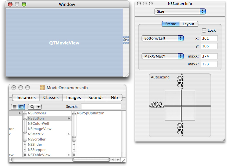Screen dimensions: 227x166
Task: Select NSScroller in class list
Action: point(49,139)
